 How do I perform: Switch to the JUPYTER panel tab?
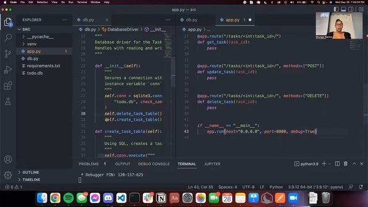pos(212,164)
